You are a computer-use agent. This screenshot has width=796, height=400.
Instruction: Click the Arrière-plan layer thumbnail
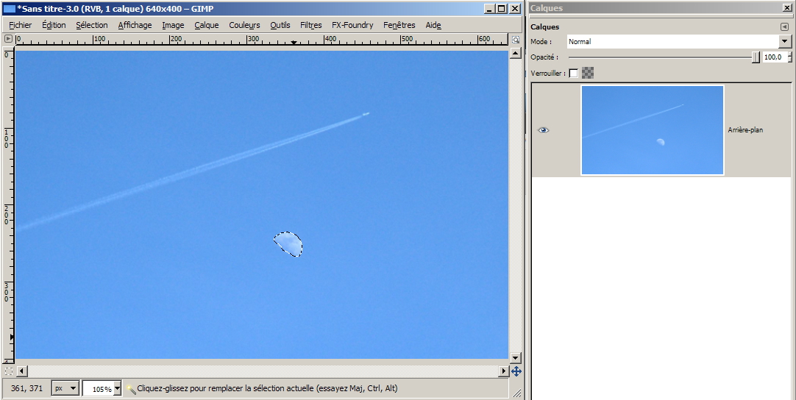[652, 130]
